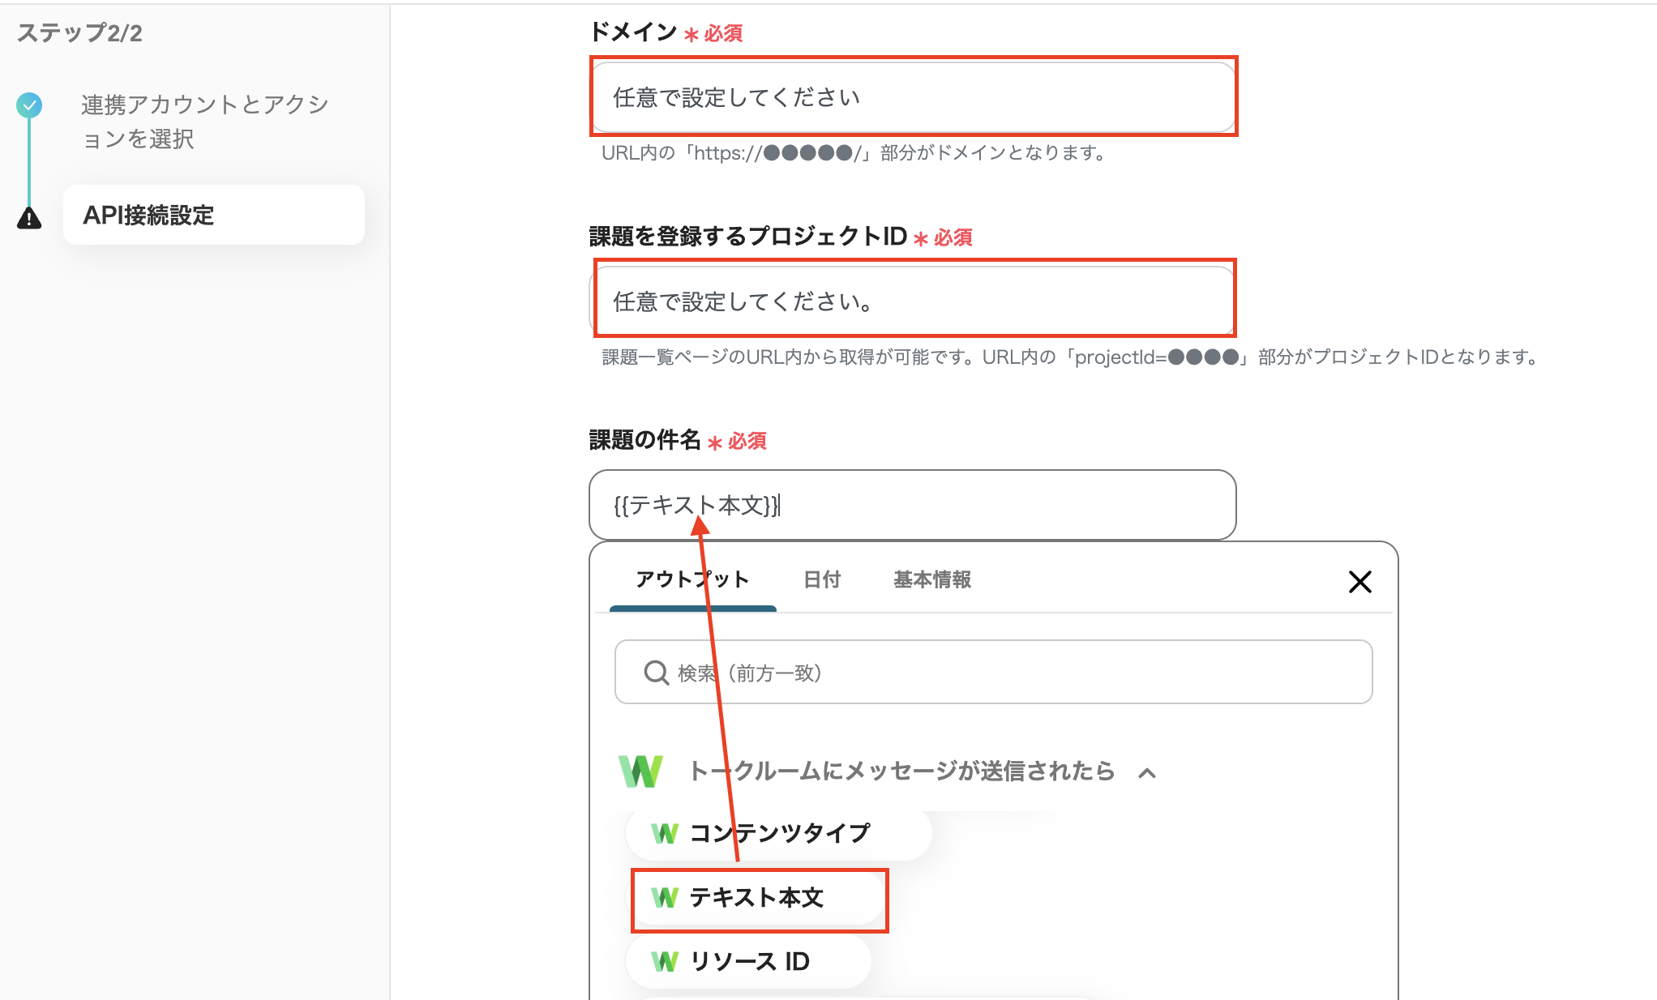Switch to the アウトプット tab
This screenshot has width=1657, height=1000.
[691, 580]
